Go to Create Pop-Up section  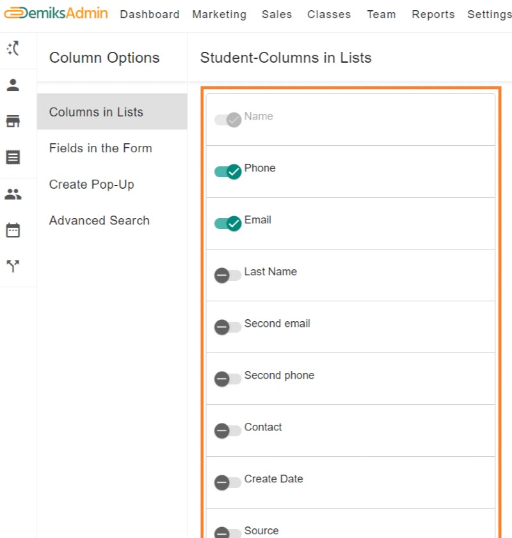tap(92, 184)
